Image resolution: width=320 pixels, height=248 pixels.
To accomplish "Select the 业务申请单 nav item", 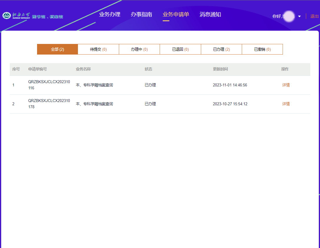I will point(176,14).
